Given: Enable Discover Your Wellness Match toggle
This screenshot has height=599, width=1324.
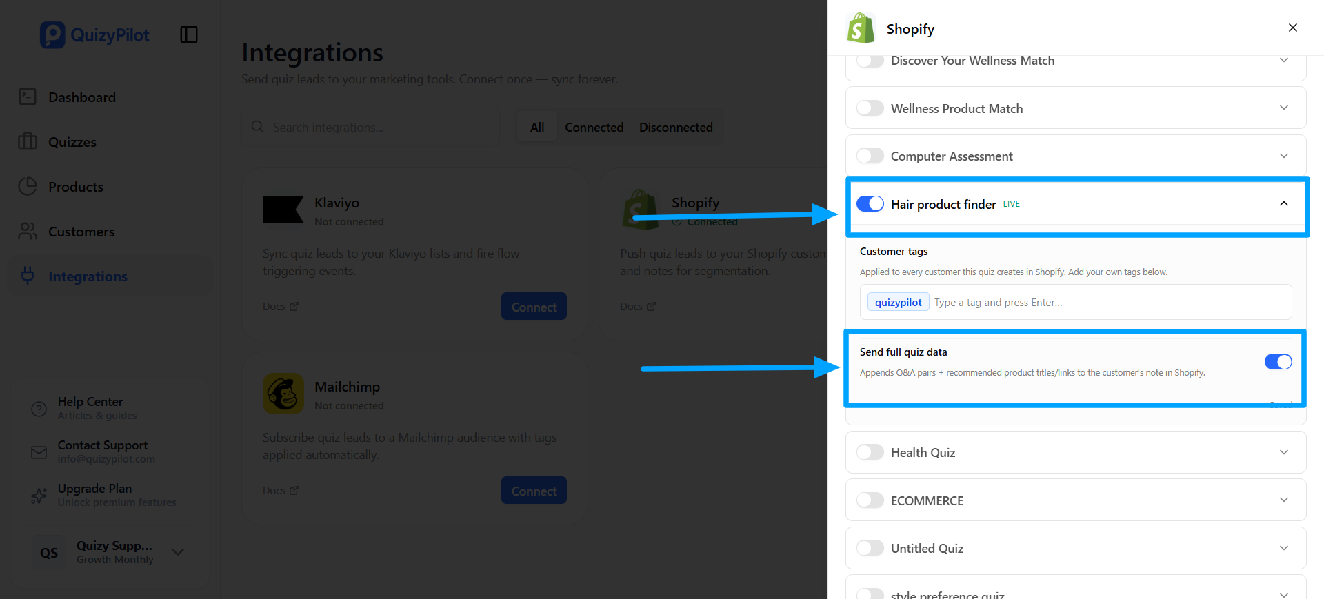Looking at the screenshot, I should point(870,61).
